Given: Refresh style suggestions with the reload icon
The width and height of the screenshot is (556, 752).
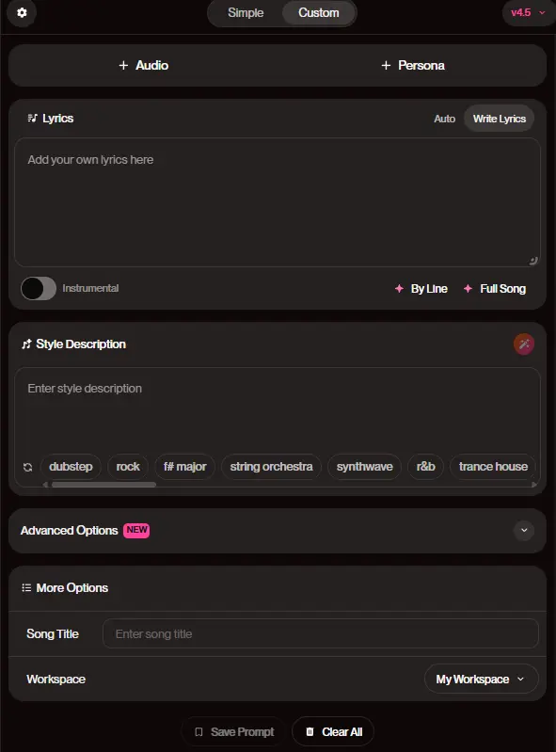Looking at the screenshot, I should [x=28, y=467].
